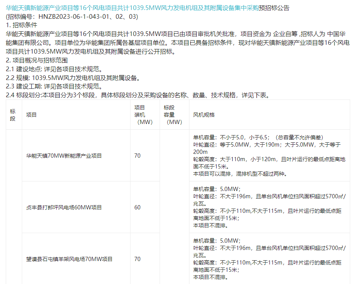Image resolution: width=354 pixels, height=284 pixels.
Task: Click the 60 capacity value for 贞丰县 row
Action: point(137,207)
